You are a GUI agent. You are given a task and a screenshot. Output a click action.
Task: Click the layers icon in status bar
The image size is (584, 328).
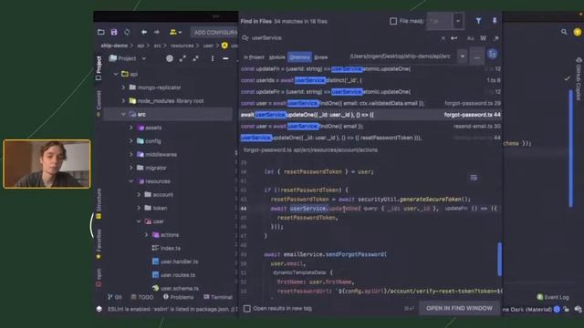pos(99,309)
